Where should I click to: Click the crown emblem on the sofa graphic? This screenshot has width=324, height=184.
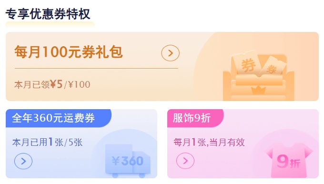coord(258,91)
